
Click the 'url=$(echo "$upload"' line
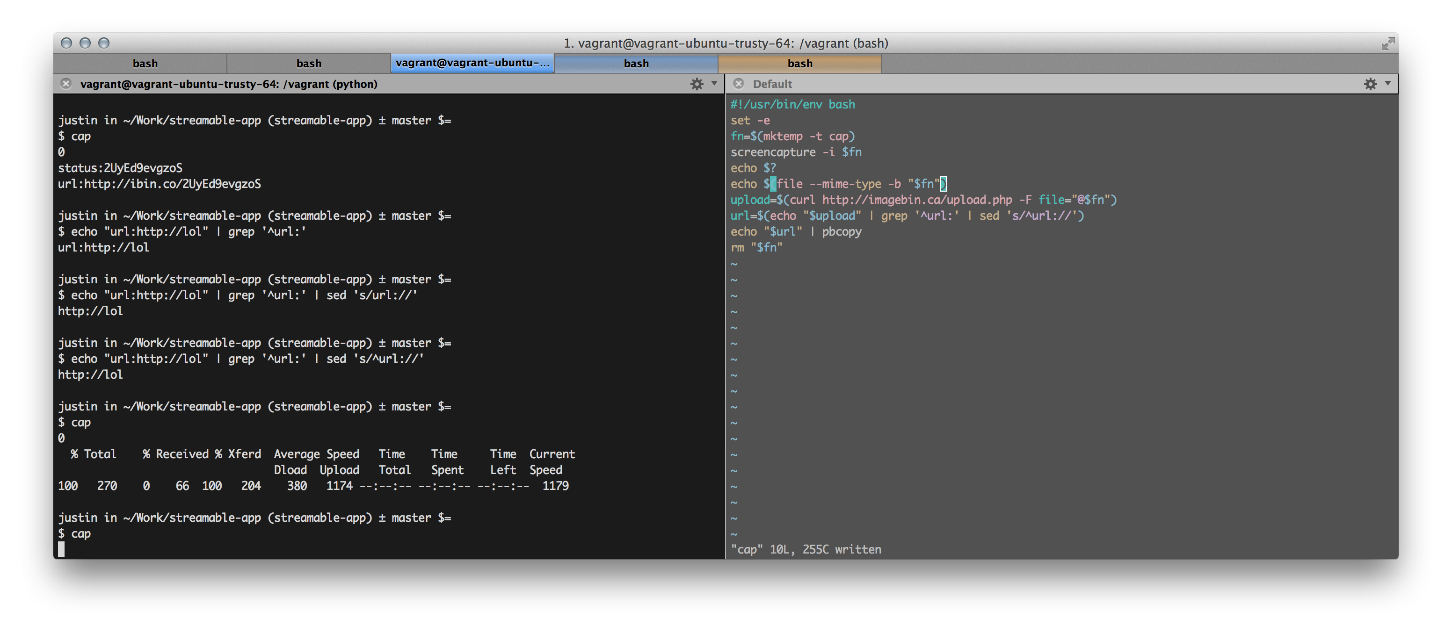(x=907, y=216)
